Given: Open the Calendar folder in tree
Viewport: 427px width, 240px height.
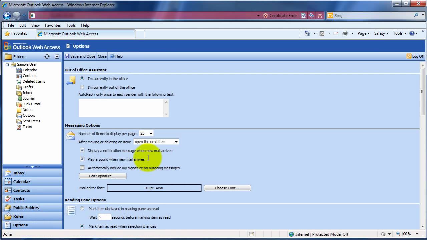Looking at the screenshot, I should (x=30, y=70).
